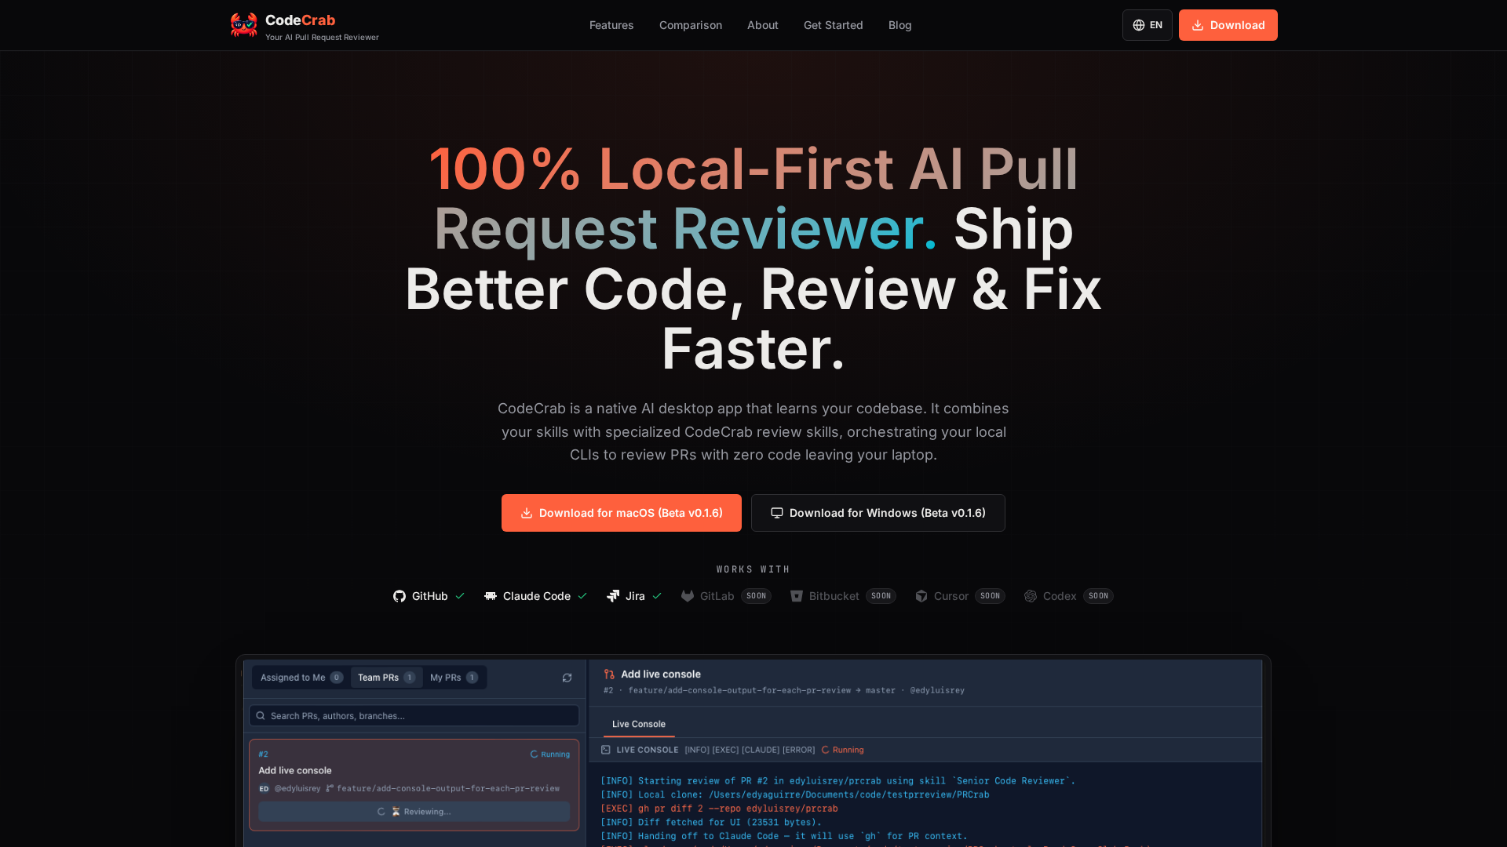Viewport: 1507px width, 847px height.
Task: Click the monitor icon on Windows button
Action: click(777, 513)
